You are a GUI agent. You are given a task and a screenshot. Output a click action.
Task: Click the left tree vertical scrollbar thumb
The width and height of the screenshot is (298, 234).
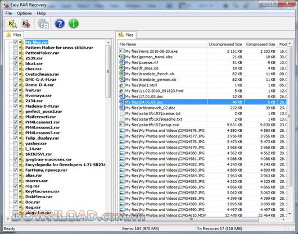pyautogui.click(x=109, y=72)
